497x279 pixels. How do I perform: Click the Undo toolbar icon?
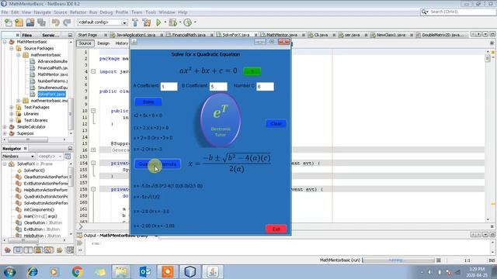(56, 22)
